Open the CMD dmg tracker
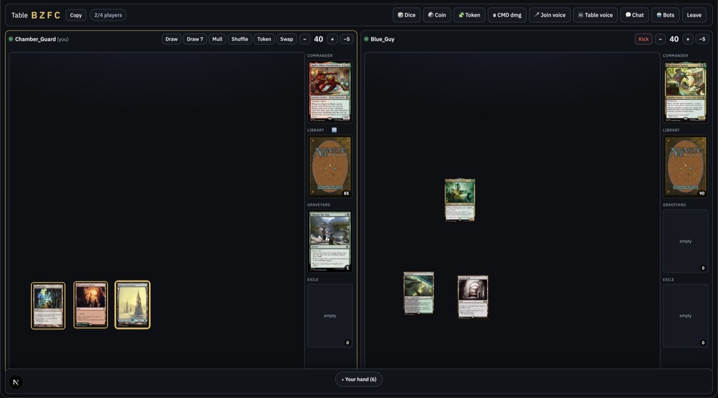Viewport: 718px width, 398px height. click(x=507, y=15)
